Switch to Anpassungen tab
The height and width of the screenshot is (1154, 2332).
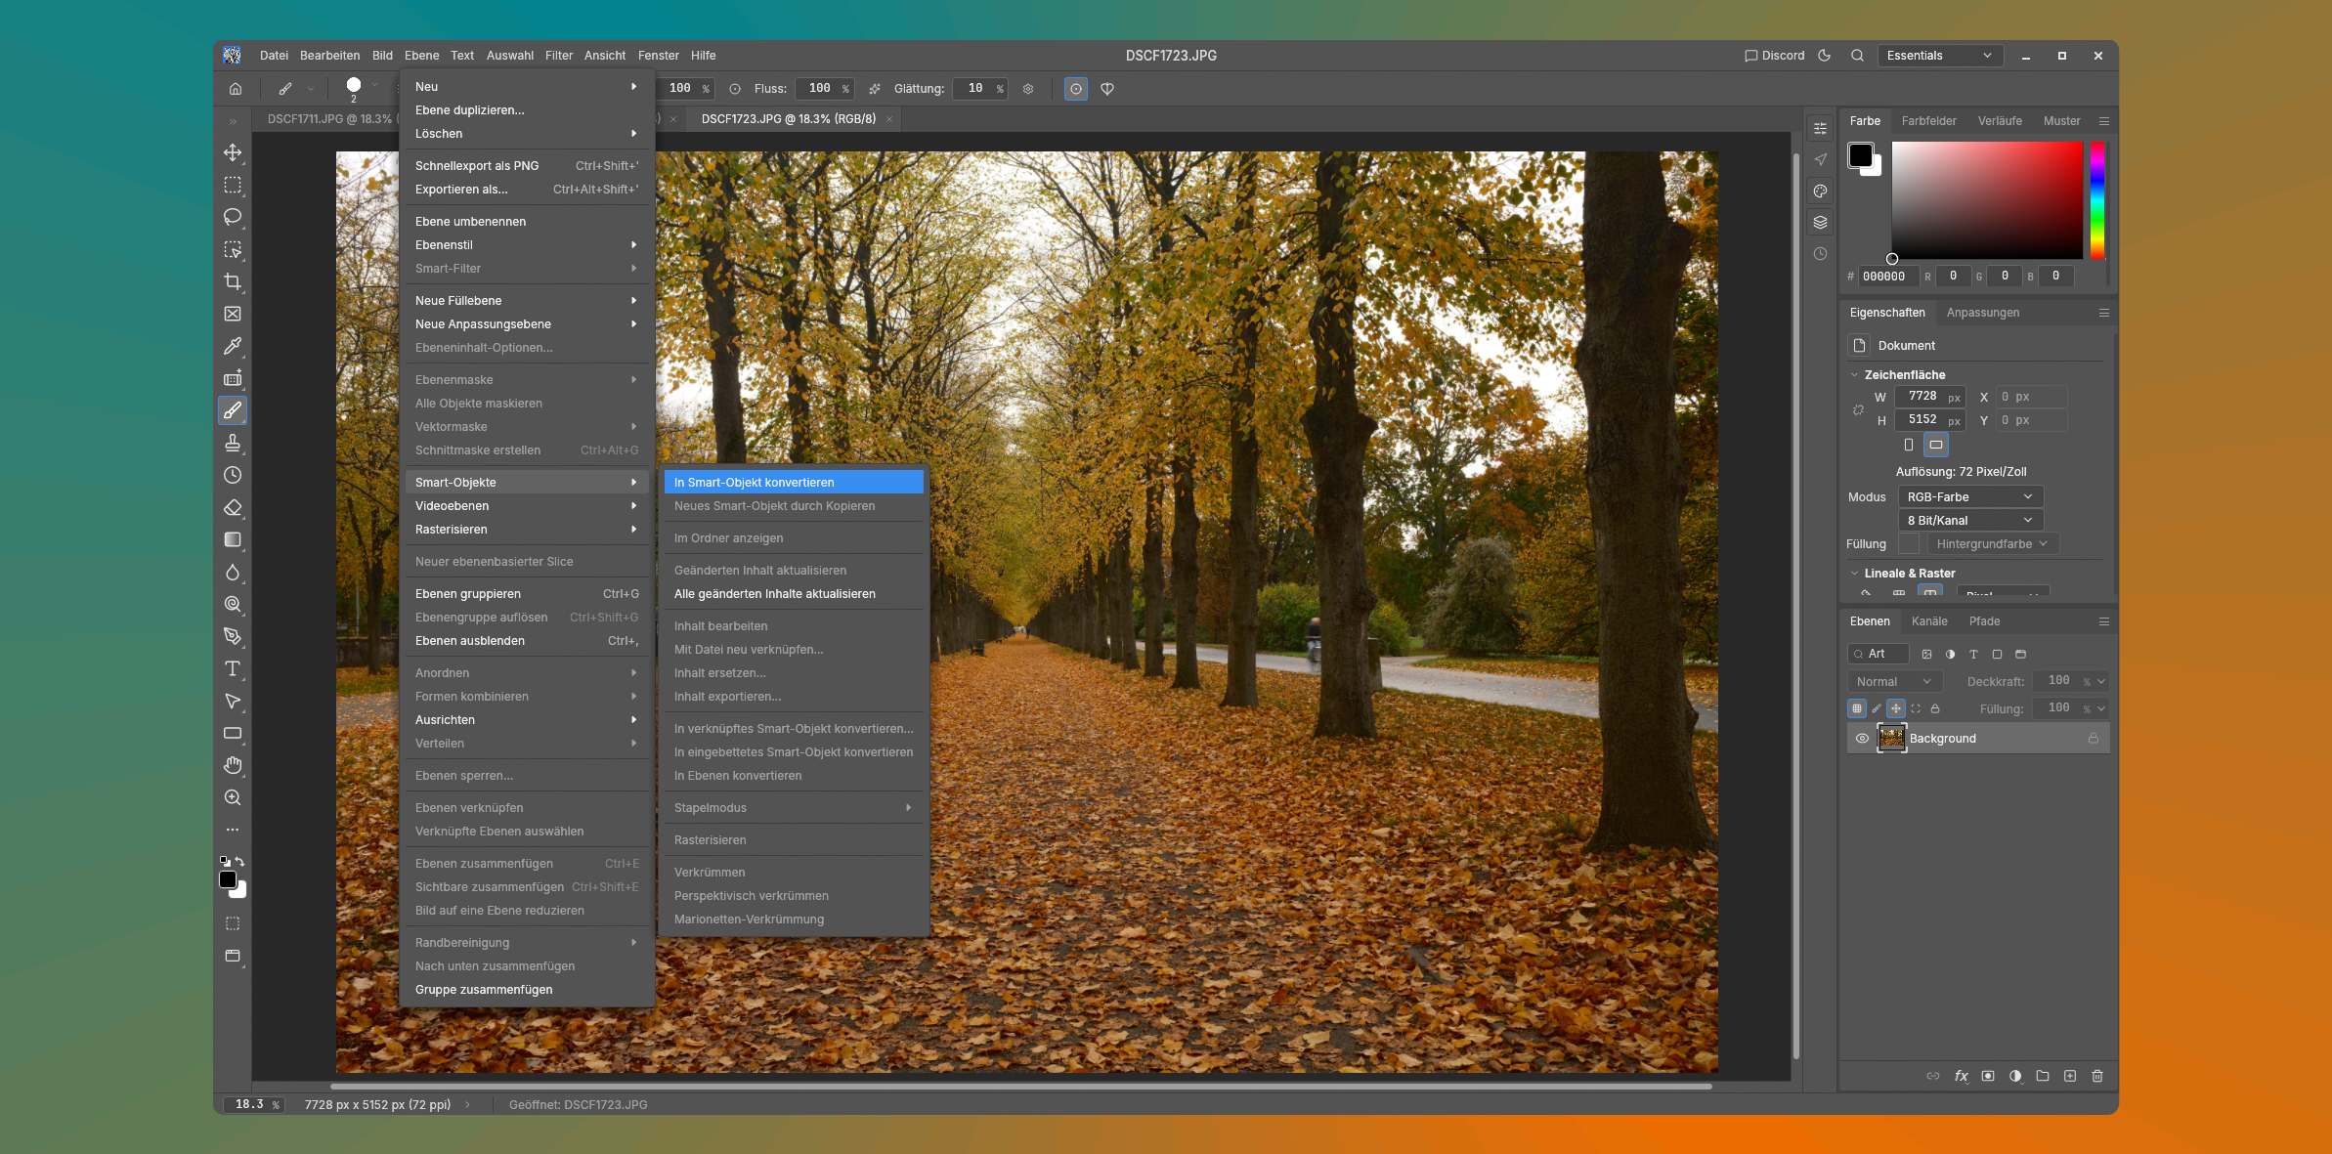[x=1982, y=313]
